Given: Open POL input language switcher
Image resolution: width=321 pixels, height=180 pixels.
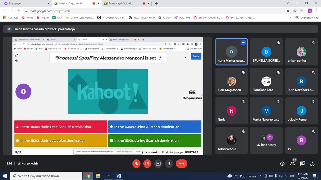Looking at the screenshot, I should point(292,176).
